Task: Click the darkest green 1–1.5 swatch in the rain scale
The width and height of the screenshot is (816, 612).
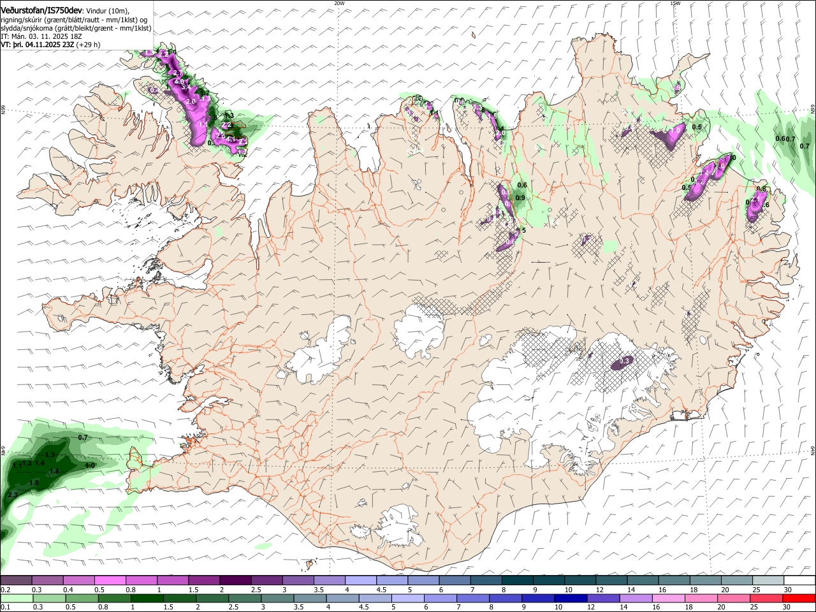Action: tap(147, 598)
